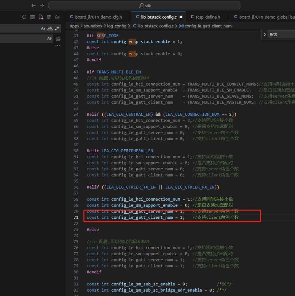Go back with the left arrow

34,6
